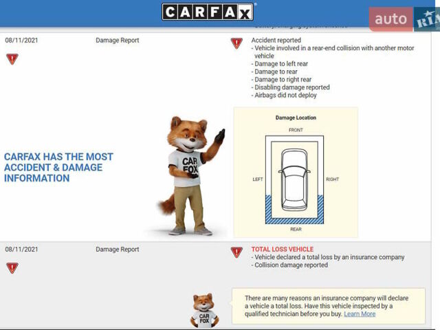The height and width of the screenshot is (330, 440).
Task: Click the auto RIA badge in the top corner
Action: pos(404,19)
